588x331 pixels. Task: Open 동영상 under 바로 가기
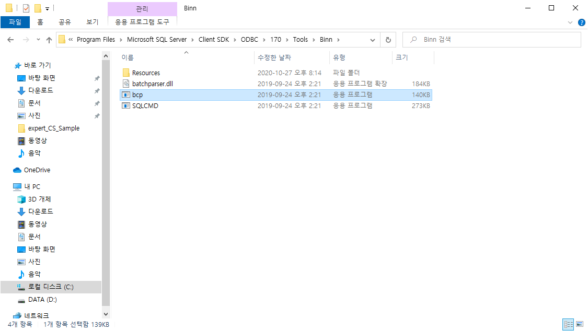pyautogui.click(x=38, y=141)
